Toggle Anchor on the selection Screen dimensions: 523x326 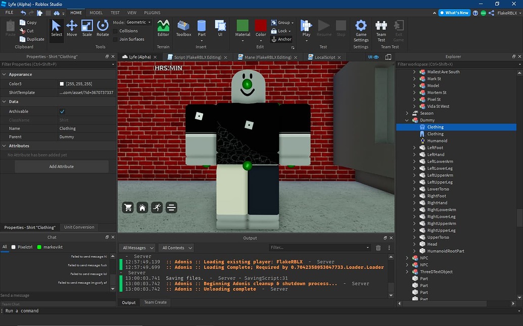tap(281, 39)
